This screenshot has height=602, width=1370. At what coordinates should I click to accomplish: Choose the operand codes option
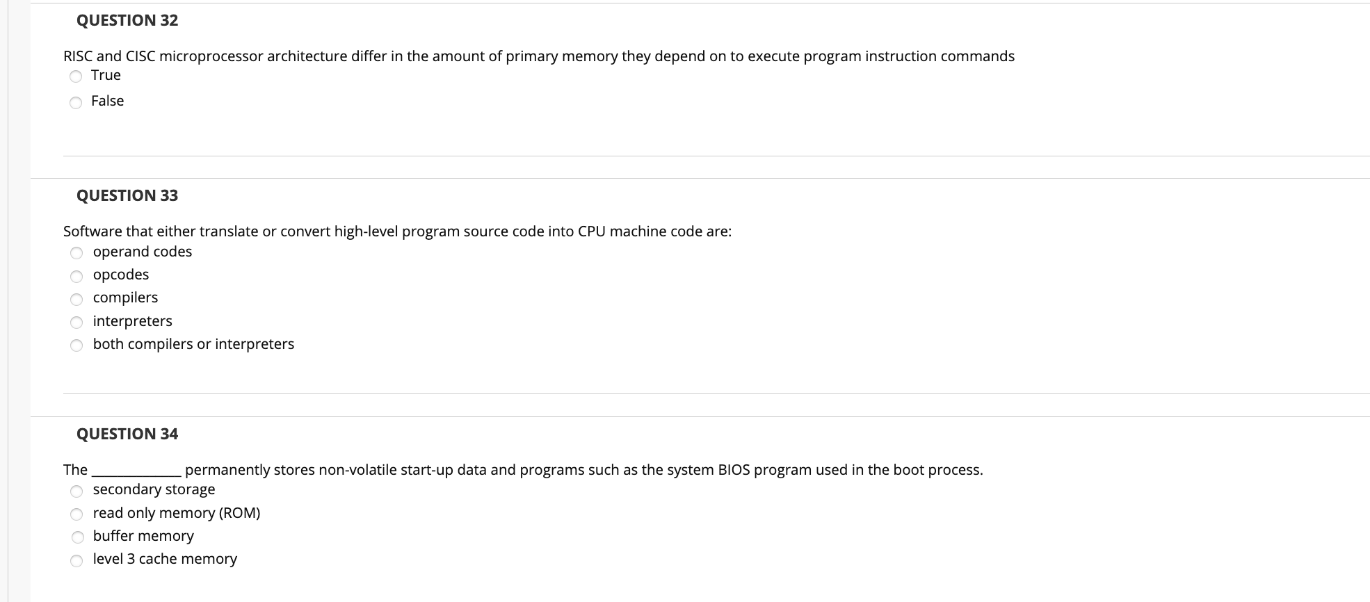[x=76, y=252]
